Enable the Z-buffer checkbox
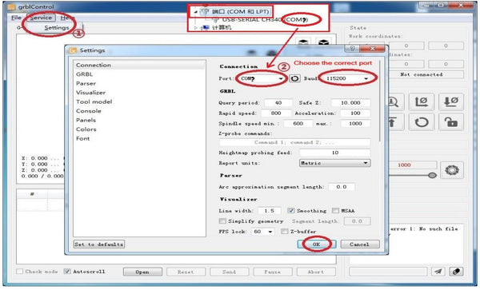This screenshot has height=290, width=480. coord(285,232)
